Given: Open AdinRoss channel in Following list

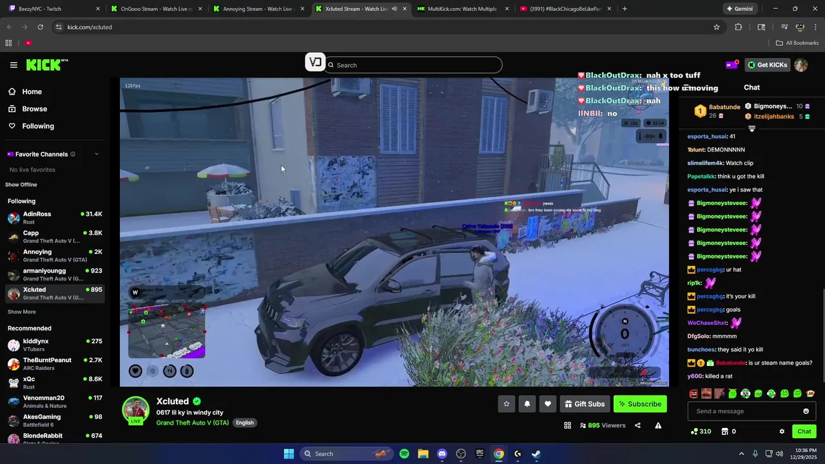Looking at the screenshot, I should tap(55, 218).
